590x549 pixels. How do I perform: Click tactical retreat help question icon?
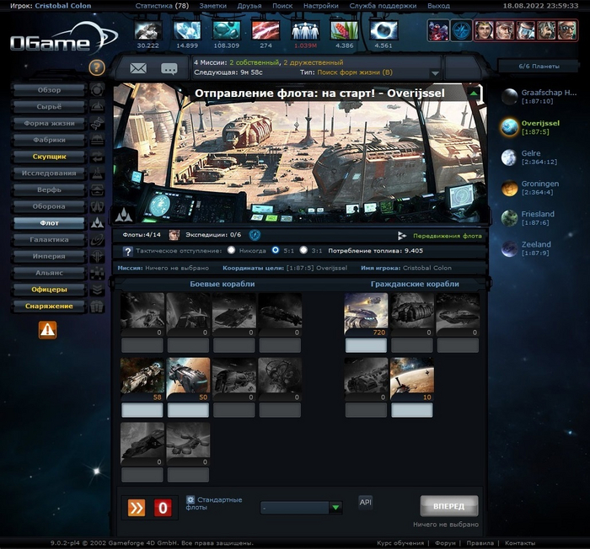(128, 251)
